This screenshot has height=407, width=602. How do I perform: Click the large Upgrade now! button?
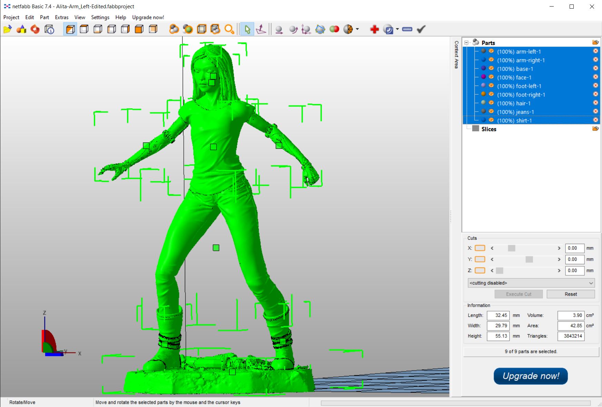tap(531, 376)
